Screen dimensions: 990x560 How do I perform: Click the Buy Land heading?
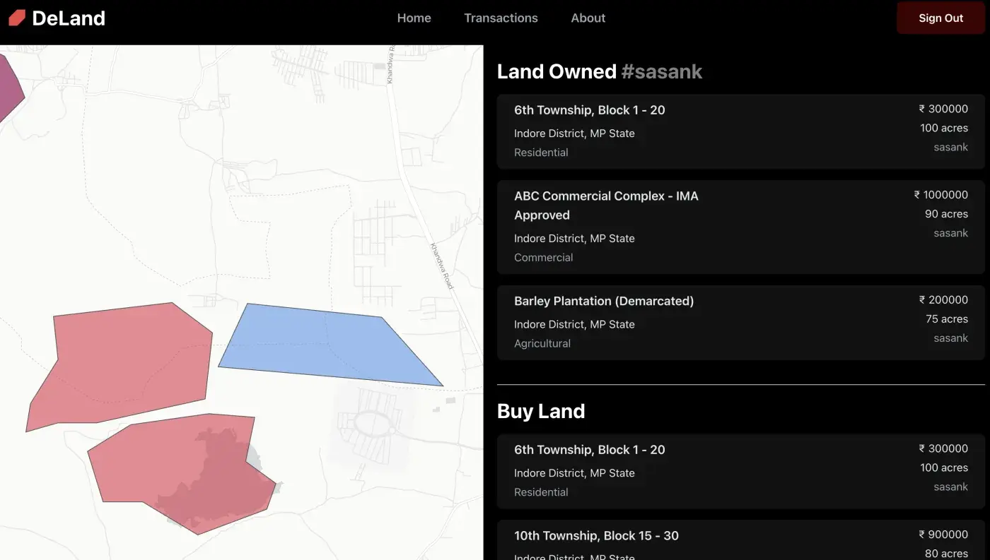click(x=541, y=411)
